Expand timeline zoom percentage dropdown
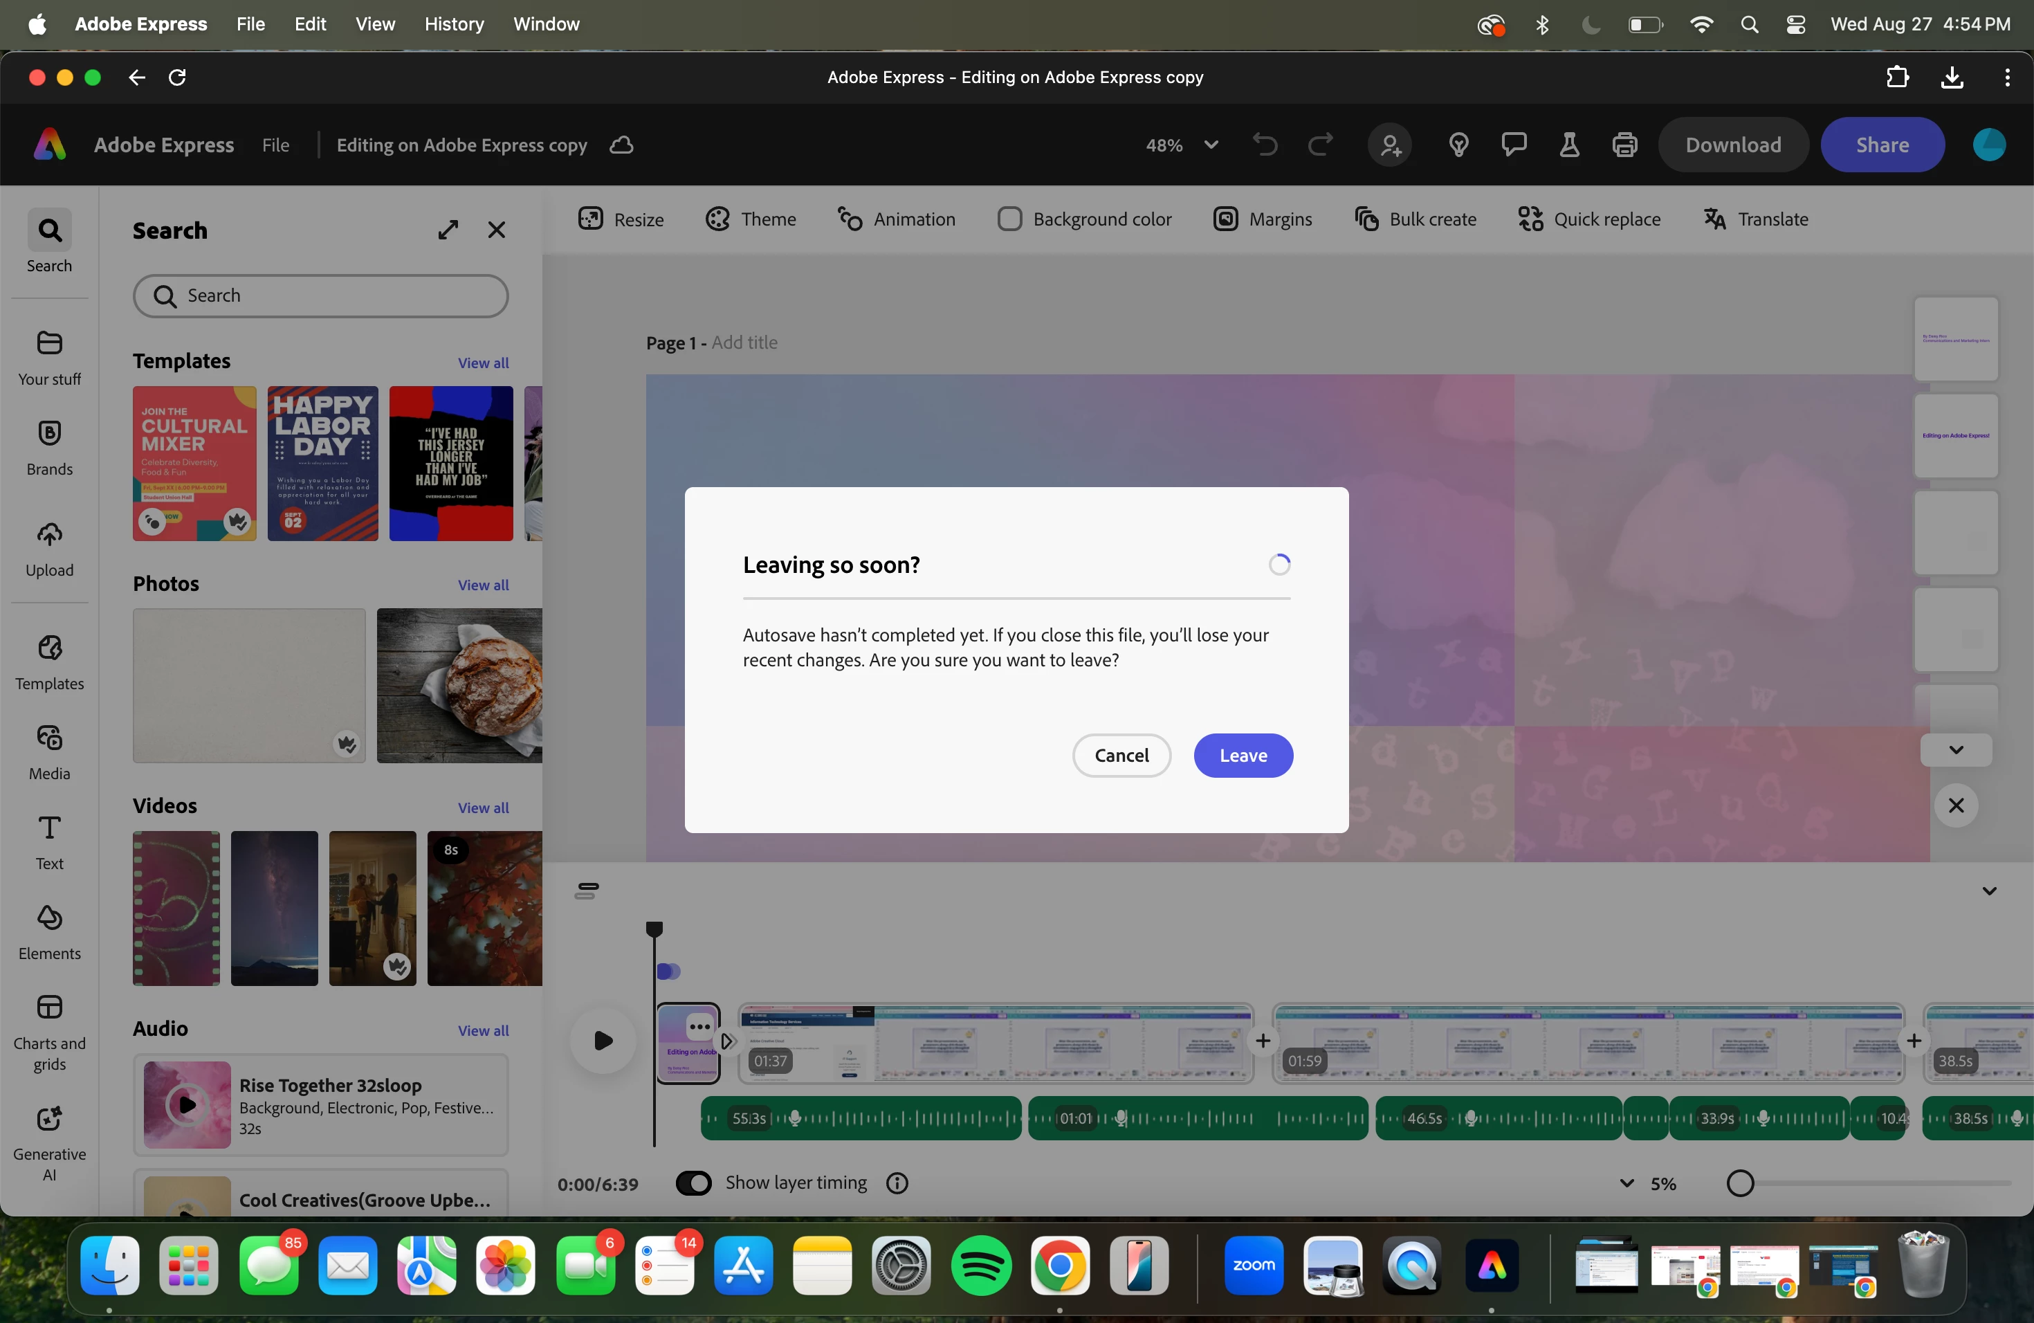The height and width of the screenshot is (1323, 2034). point(1627,1184)
